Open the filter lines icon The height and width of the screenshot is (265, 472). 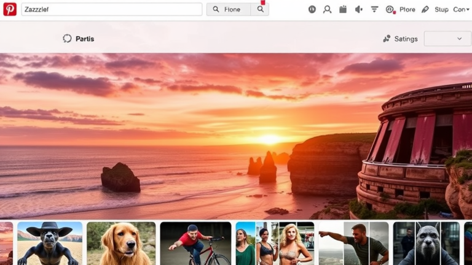click(x=374, y=9)
